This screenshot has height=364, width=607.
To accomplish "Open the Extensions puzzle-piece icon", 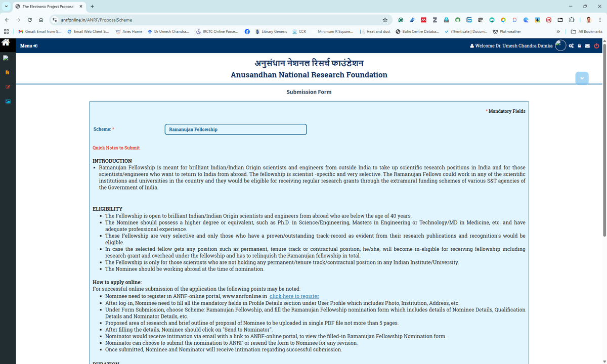I will 572,20.
